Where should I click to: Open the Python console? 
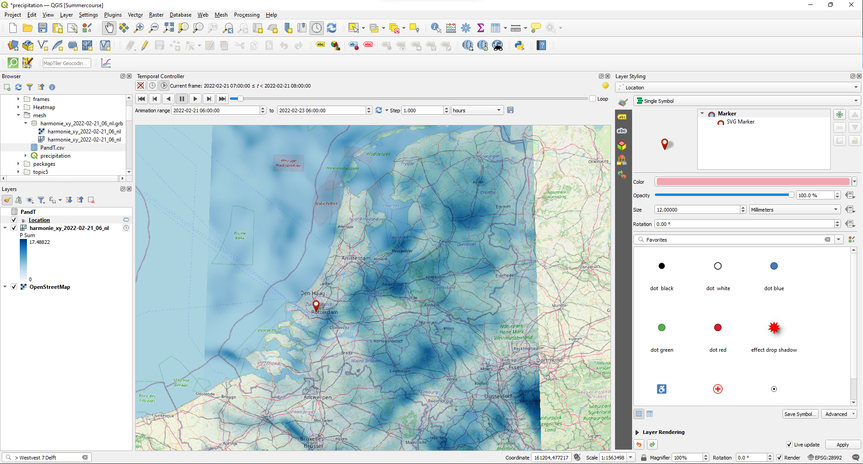tap(520, 45)
